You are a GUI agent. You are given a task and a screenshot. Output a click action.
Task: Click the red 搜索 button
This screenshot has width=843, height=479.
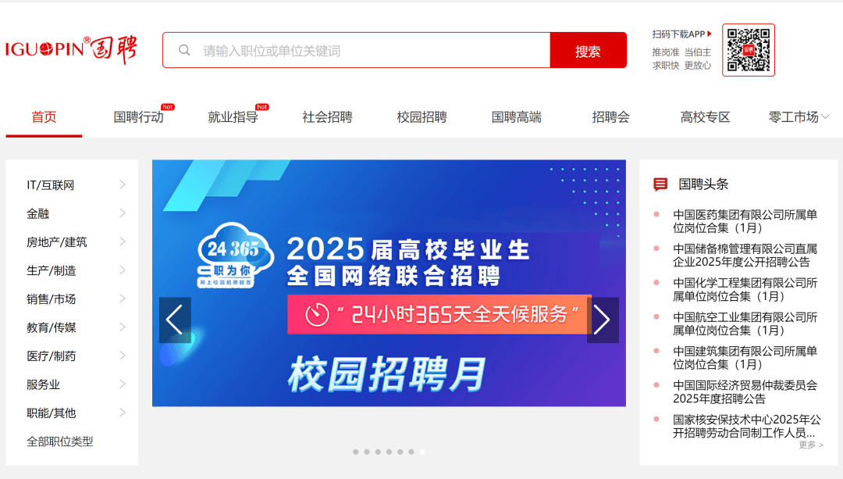pyautogui.click(x=589, y=50)
